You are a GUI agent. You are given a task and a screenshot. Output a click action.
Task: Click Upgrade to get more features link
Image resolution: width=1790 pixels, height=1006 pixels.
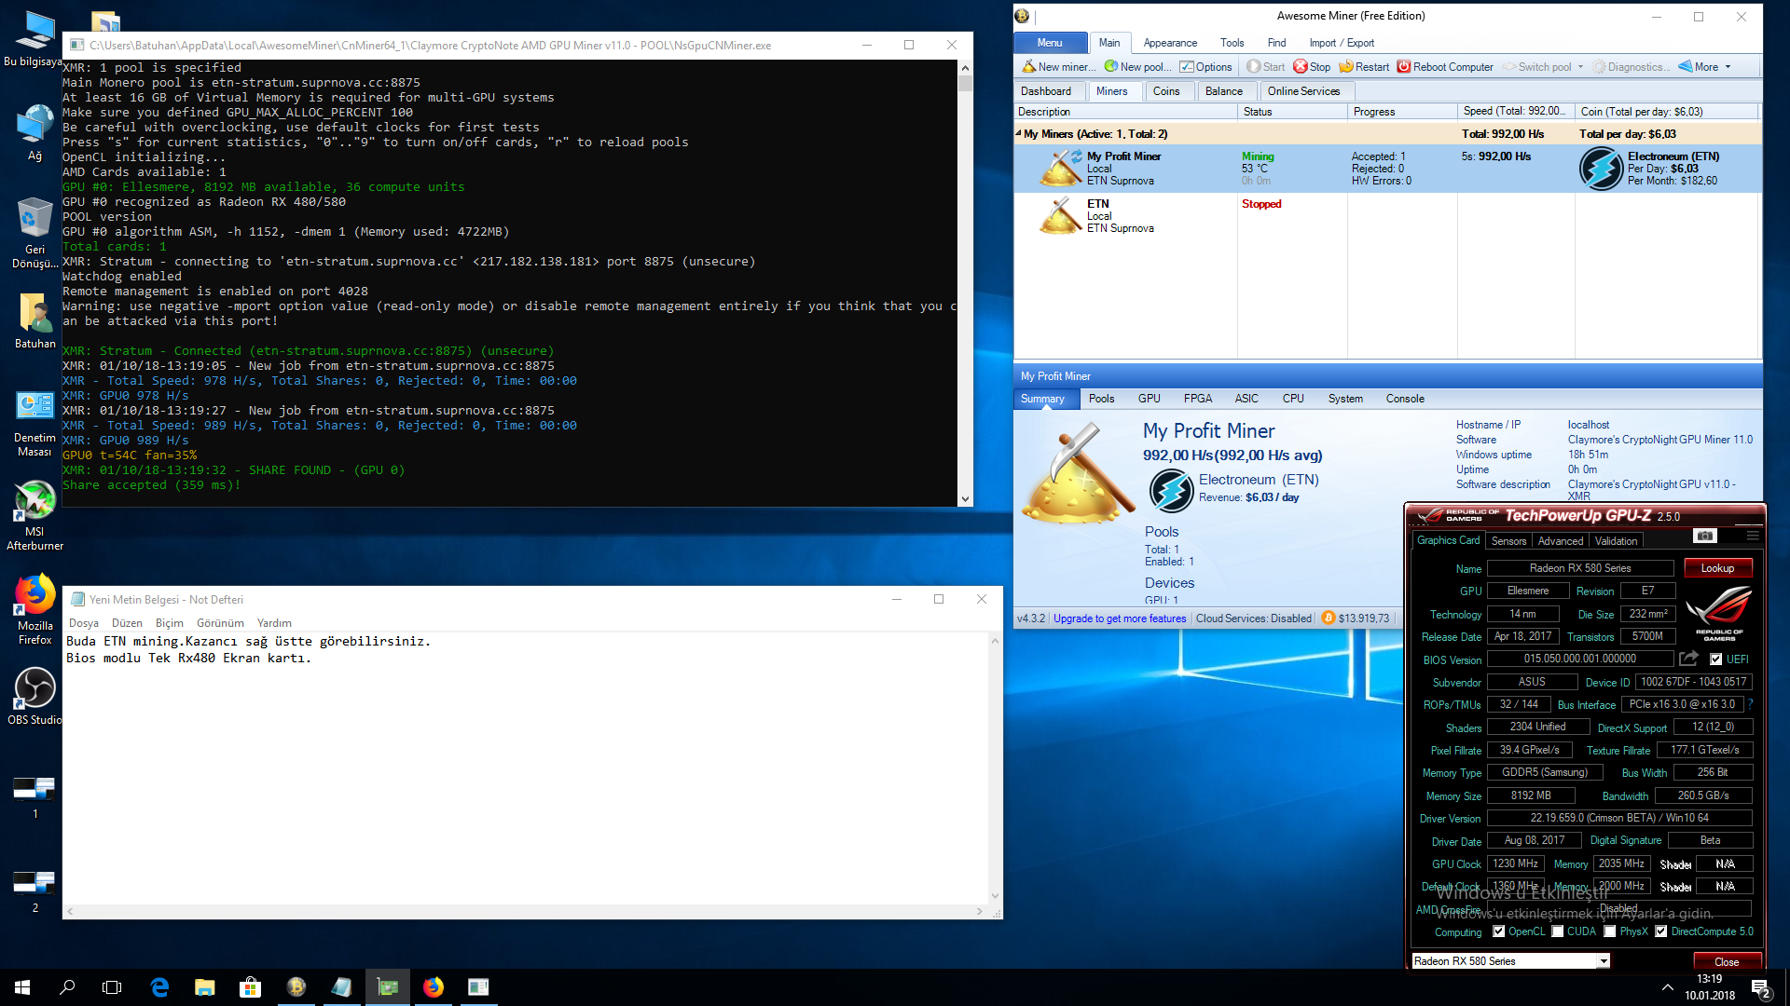(x=1120, y=619)
